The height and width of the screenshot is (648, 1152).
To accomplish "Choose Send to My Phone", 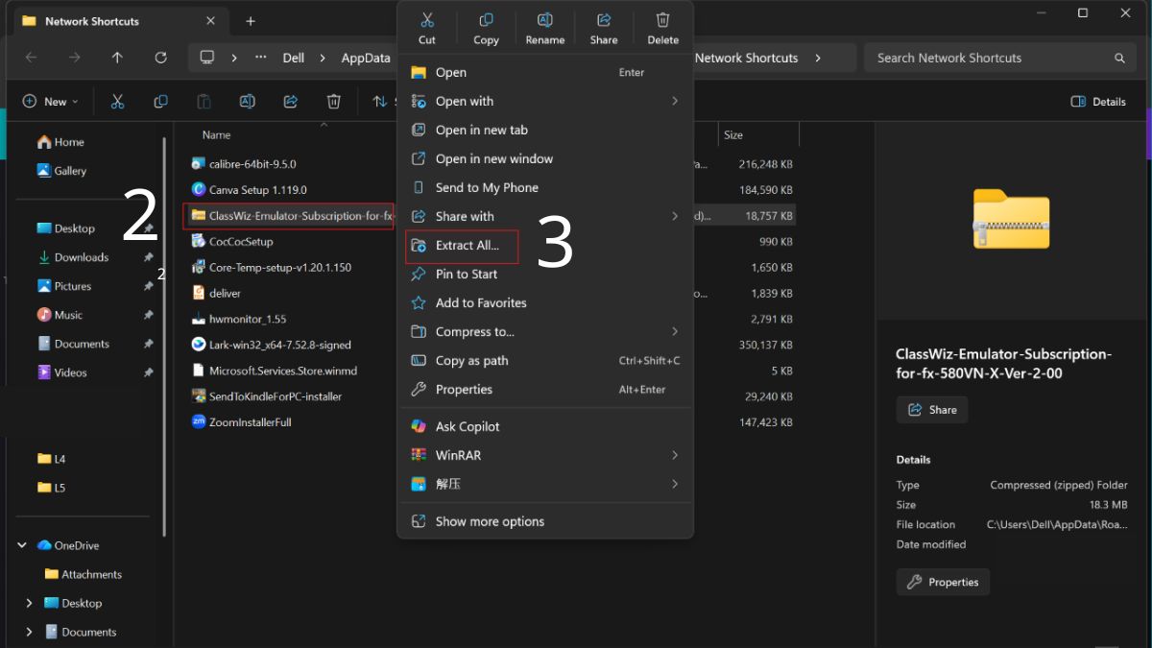I will point(545,187).
